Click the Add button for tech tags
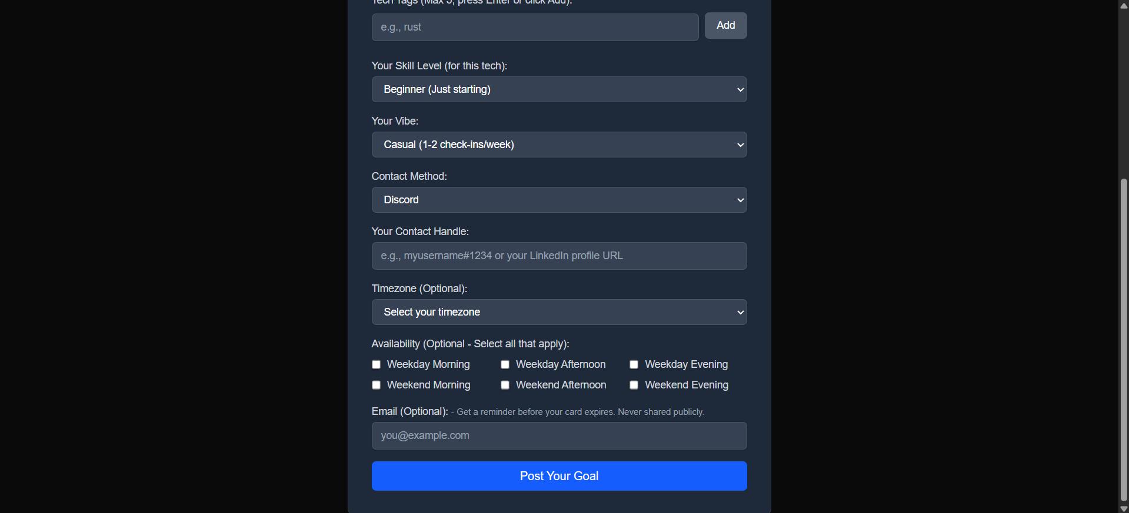Image resolution: width=1129 pixels, height=513 pixels. coord(725,25)
